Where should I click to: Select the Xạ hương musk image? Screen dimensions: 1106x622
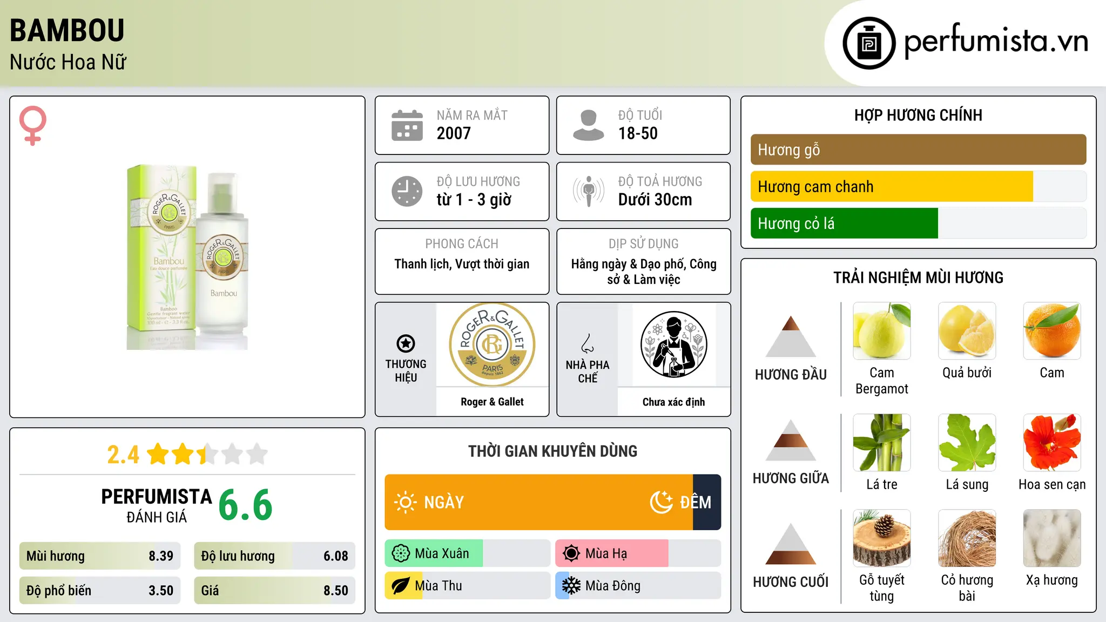click(1052, 538)
